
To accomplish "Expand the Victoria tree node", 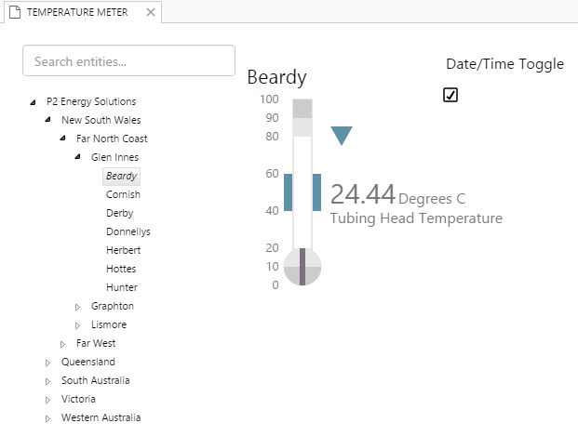I will pos(48,400).
